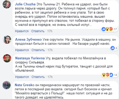Screen dimensions: 119x99
Task: Click Нравится under Алена Зубченко's comment
Action: [x=22, y=50]
